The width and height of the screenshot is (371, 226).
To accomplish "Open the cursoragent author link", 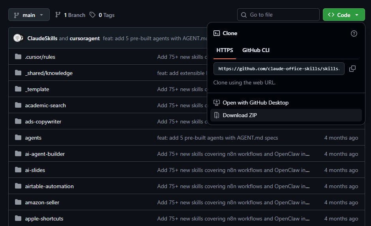I will pos(85,38).
